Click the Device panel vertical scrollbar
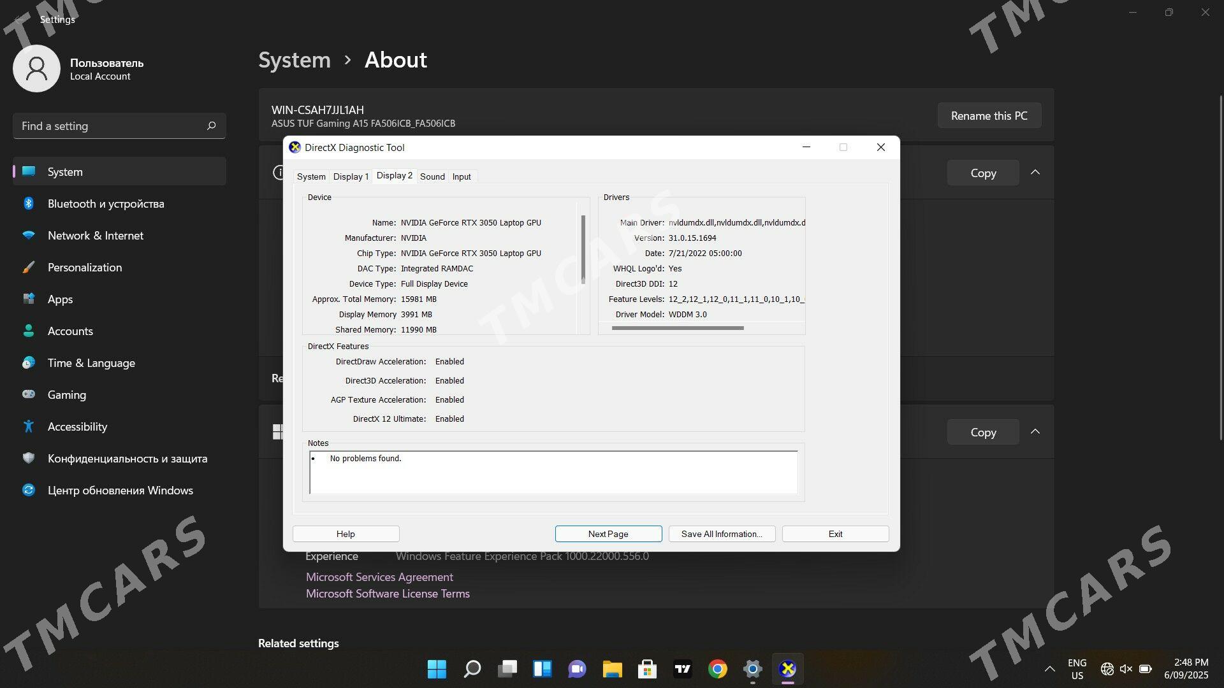 pos(583,250)
